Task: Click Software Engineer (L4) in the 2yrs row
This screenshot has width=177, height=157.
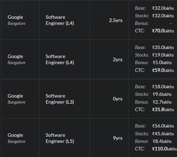Action: pyautogui.click(x=60, y=59)
